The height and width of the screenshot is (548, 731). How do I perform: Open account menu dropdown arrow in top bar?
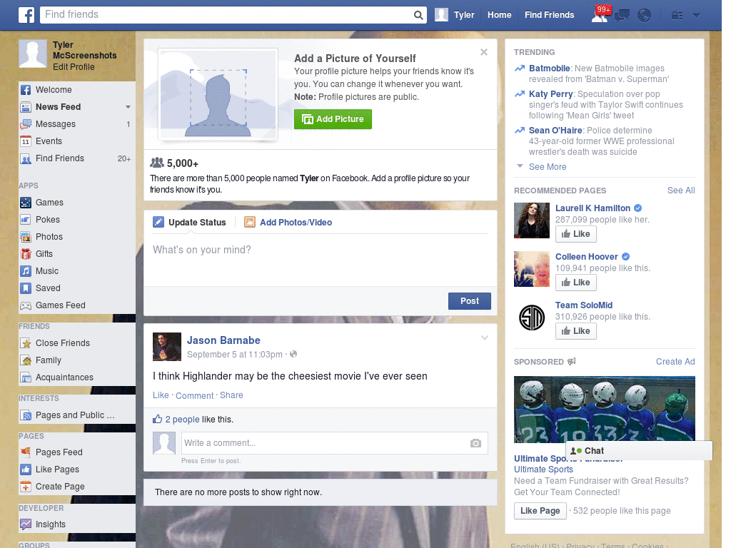point(697,16)
